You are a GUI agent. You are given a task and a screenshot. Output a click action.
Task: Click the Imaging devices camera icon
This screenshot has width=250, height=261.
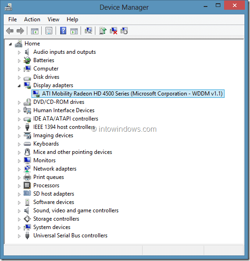pyautogui.click(x=27, y=135)
